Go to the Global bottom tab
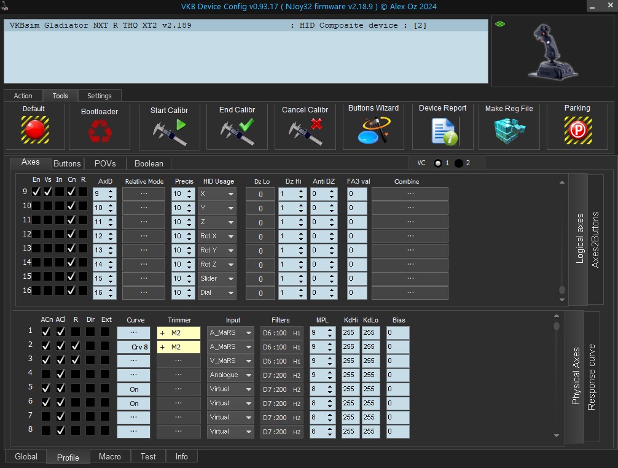This screenshot has width=618, height=468. (x=26, y=456)
